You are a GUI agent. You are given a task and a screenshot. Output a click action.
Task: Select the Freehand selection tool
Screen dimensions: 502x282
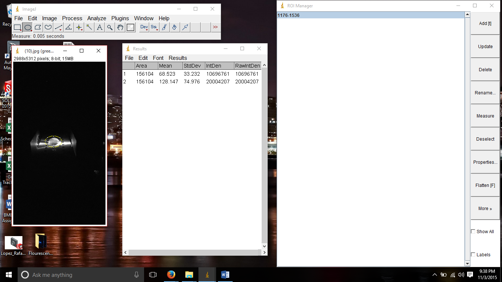(48, 27)
